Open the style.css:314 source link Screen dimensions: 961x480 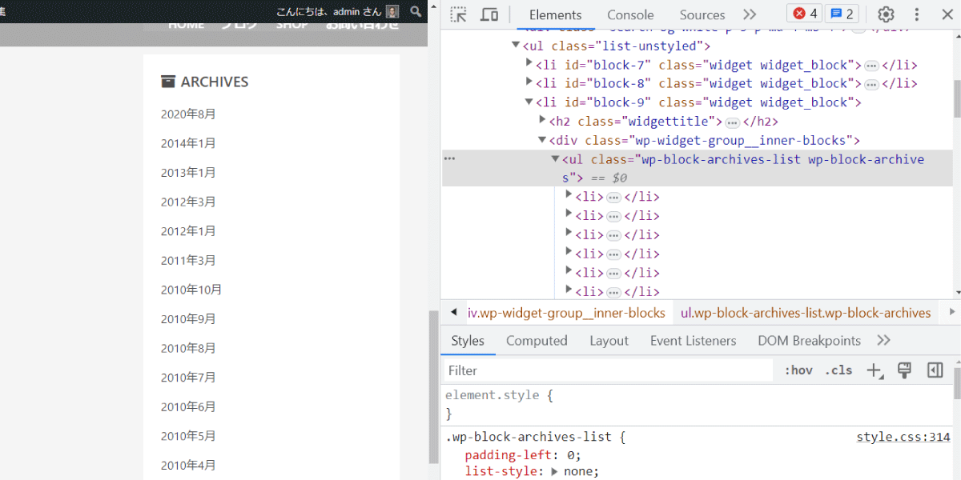click(903, 437)
